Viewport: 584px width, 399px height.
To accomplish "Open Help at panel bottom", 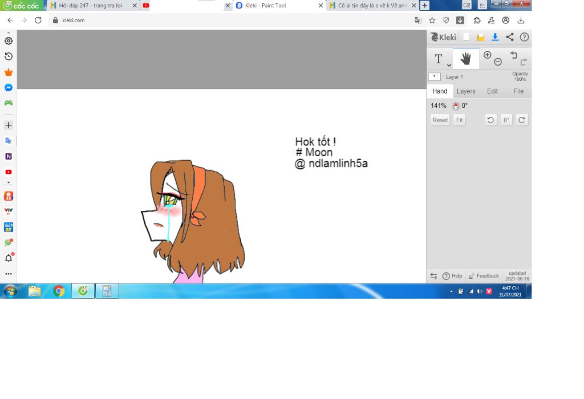I will click(x=452, y=276).
